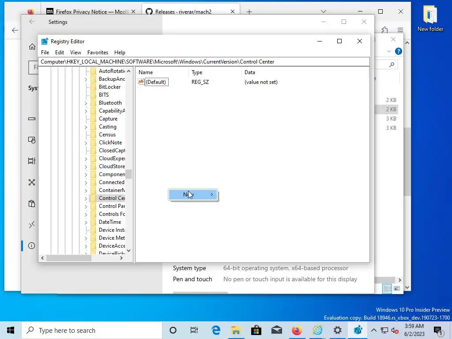
Task: Open the Favorites menu in Registry Editor
Action: (98, 53)
